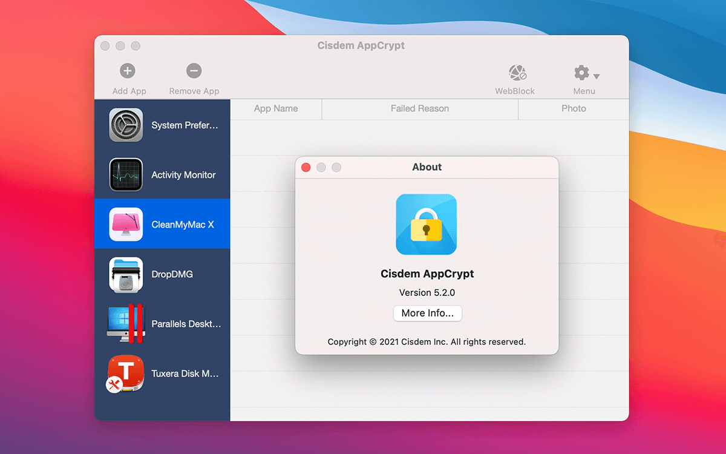The width and height of the screenshot is (726, 454).
Task: Select the 'Parallels Deskt…' label text
Action: 186,324
